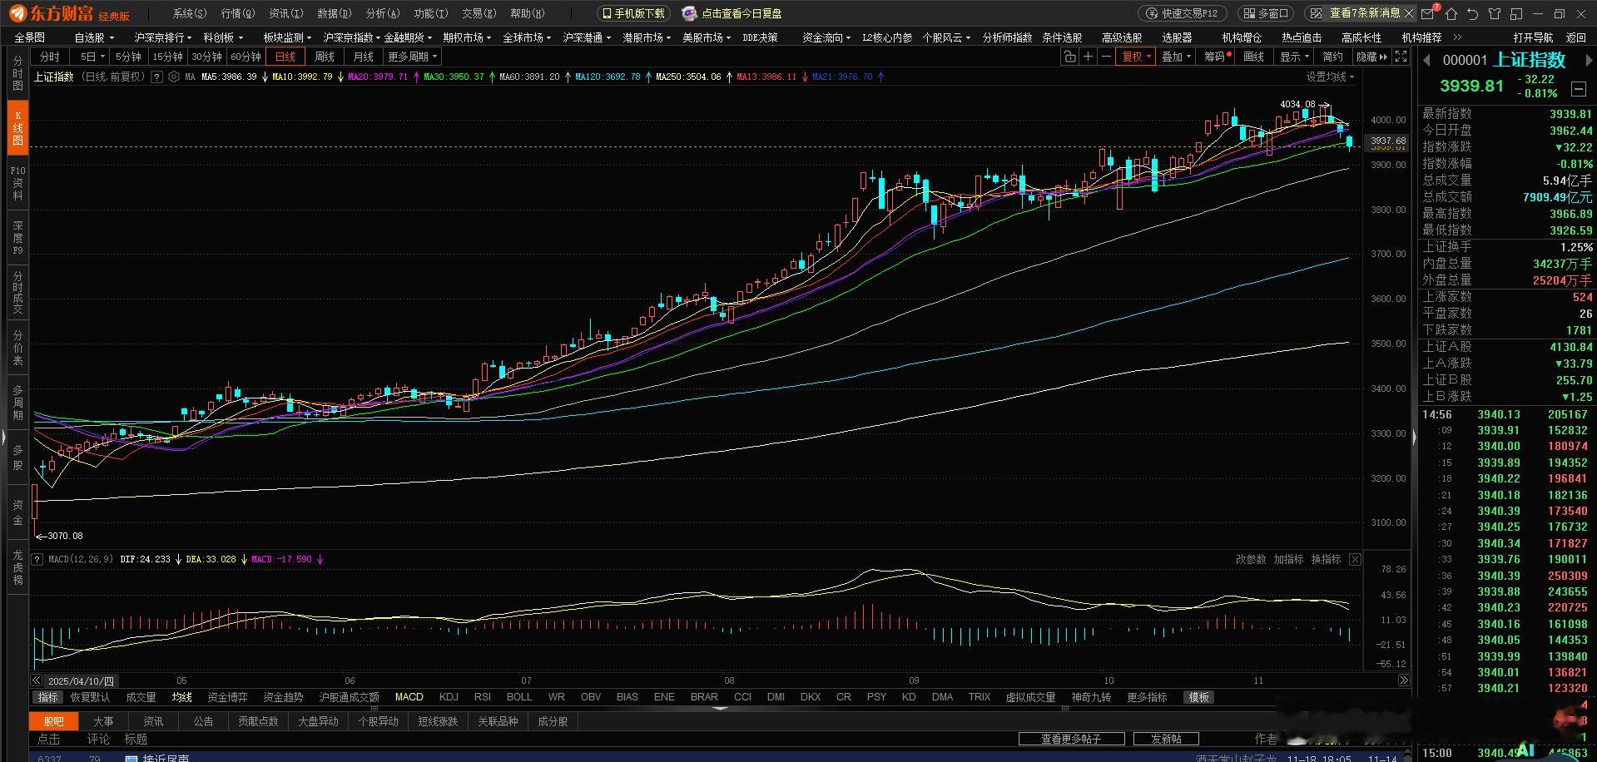Screen dimensions: 1597x762
Task: Open the 分析(A) menu
Action: coord(383,13)
